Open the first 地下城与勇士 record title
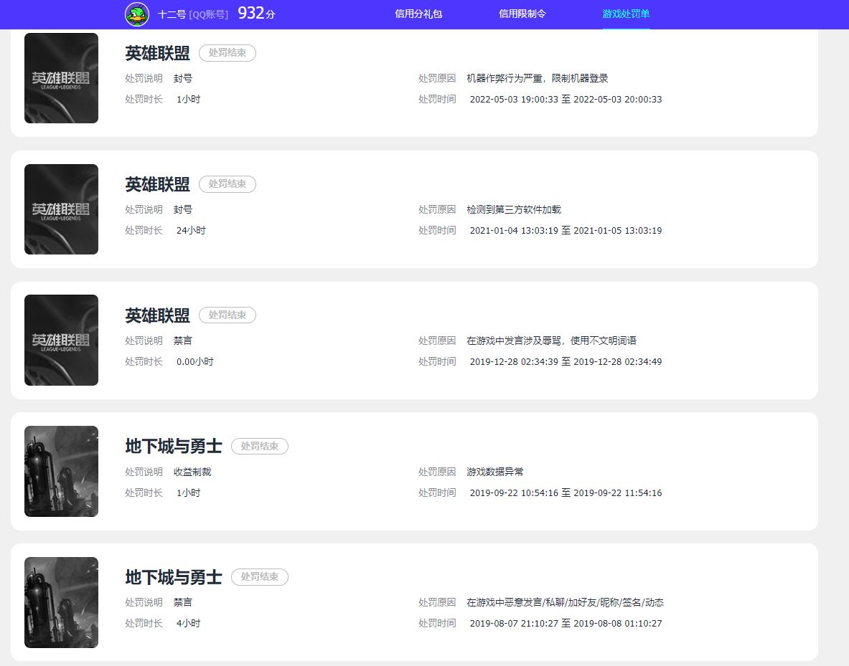The height and width of the screenshot is (666, 849). [x=174, y=446]
